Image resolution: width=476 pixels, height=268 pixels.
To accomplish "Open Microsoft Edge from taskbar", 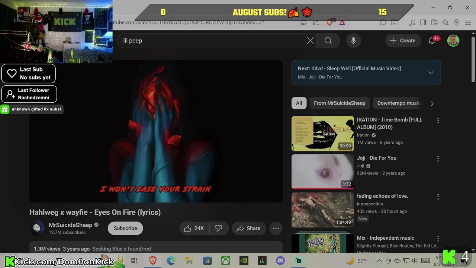I will click(x=171, y=261).
